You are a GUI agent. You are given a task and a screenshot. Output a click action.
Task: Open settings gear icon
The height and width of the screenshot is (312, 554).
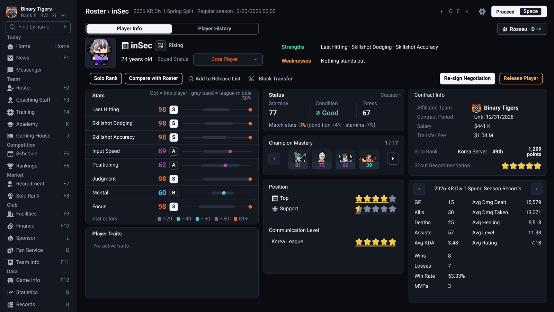click(x=482, y=11)
